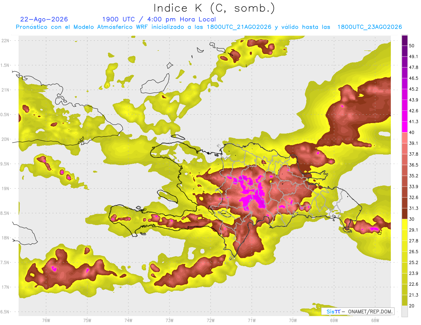421x325 pixels.
Task: Click the '22.6' colorbar value
Action: (413, 284)
